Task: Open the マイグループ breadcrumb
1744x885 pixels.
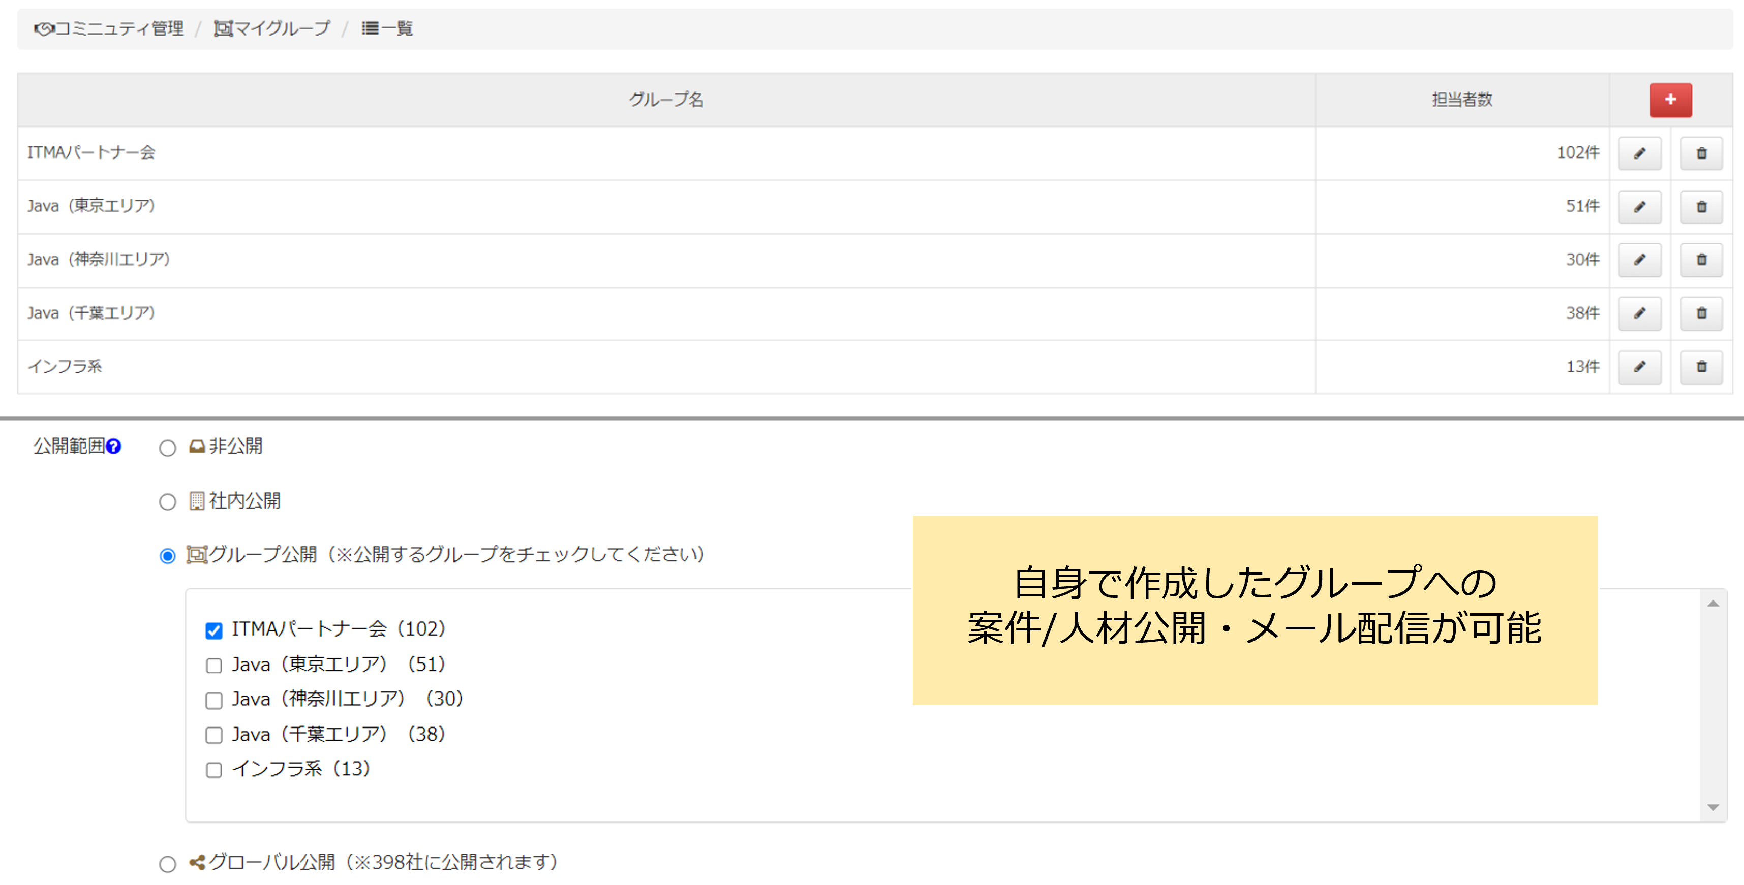Action: (272, 28)
